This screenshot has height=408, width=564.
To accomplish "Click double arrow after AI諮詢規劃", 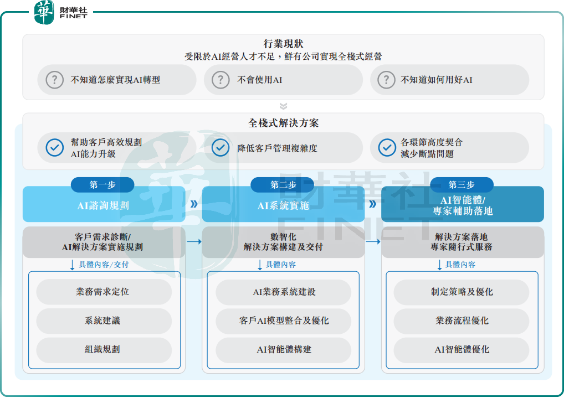I will pyautogui.click(x=194, y=204).
